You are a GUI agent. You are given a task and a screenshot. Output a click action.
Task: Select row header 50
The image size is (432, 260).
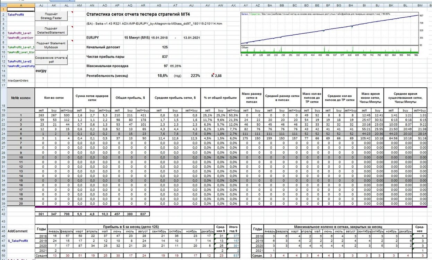click(3, 256)
